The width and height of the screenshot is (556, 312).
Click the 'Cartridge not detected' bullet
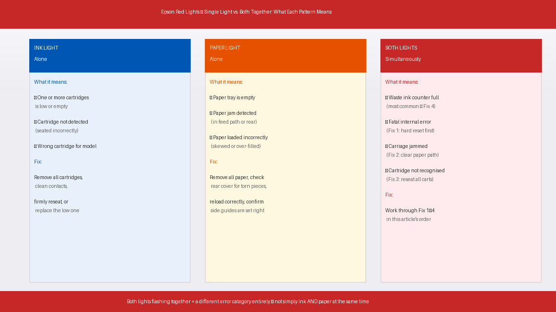pyautogui.click(x=62, y=122)
